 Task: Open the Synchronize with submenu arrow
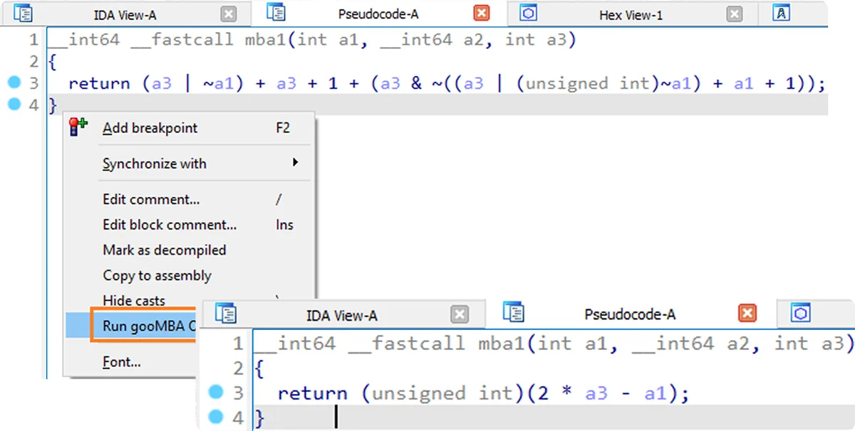295,163
